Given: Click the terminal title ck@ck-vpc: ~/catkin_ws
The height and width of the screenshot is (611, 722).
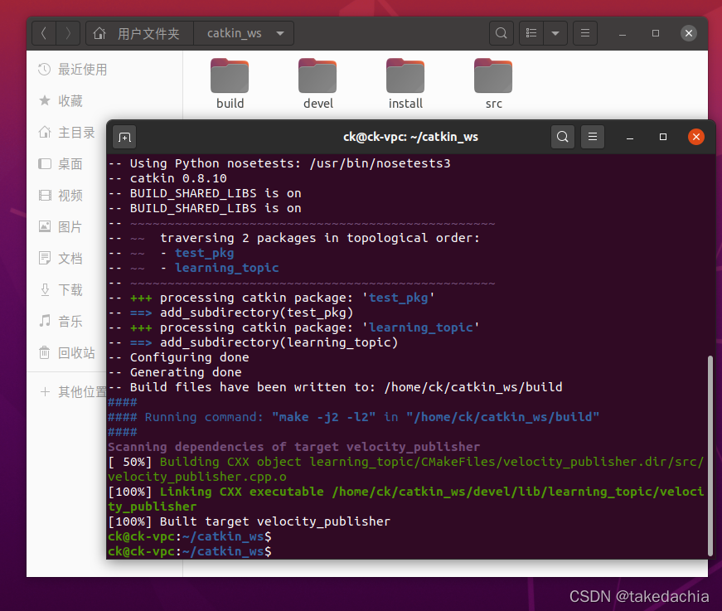Looking at the screenshot, I should point(410,138).
